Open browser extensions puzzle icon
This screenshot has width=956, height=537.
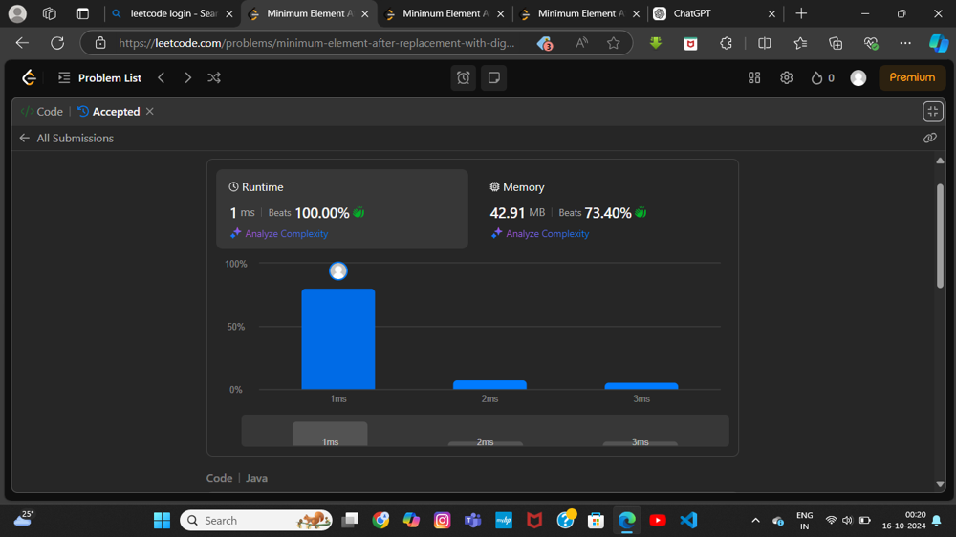click(x=726, y=43)
